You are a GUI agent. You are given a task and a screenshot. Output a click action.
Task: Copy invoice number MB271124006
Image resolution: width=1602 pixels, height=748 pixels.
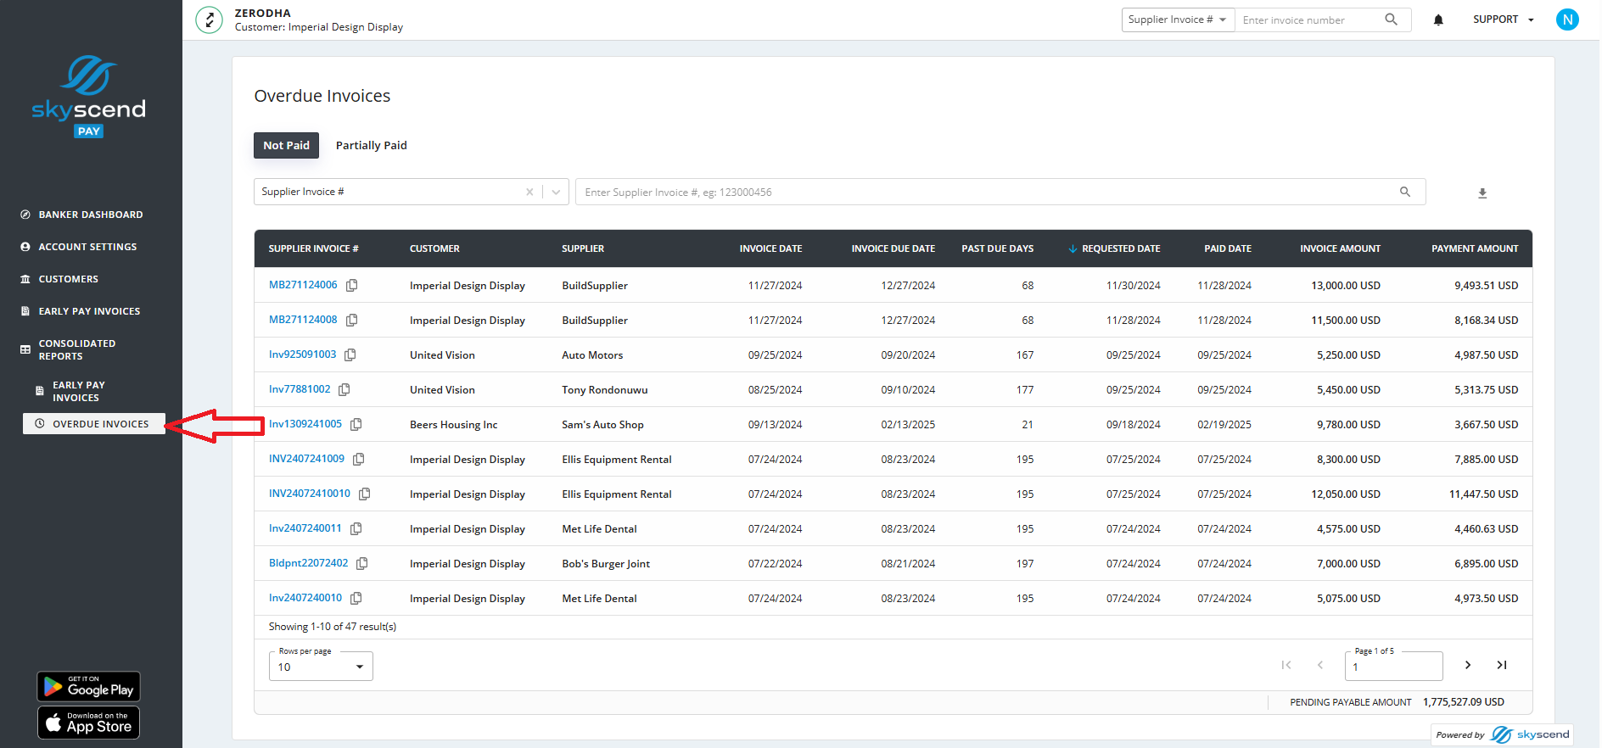coord(352,285)
